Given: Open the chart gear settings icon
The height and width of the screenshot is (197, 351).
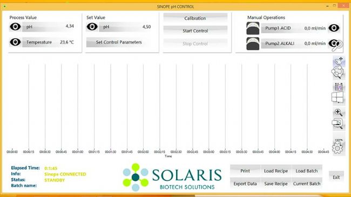Looking at the screenshot, I should click(337, 147).
